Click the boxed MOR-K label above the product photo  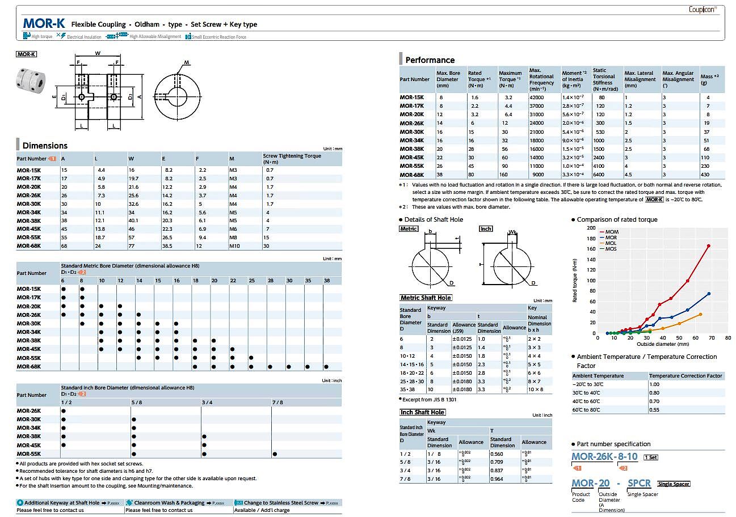click(27, 54)
